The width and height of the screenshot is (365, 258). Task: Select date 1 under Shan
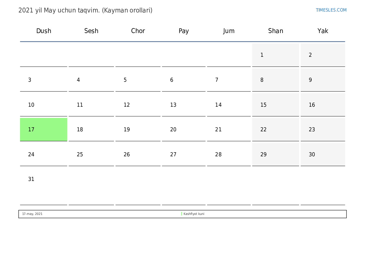click(x=276, y=55)
